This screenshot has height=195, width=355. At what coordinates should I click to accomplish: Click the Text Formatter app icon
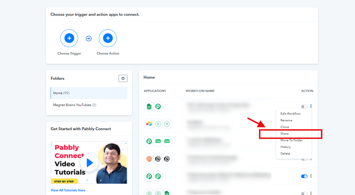(167, 124)
